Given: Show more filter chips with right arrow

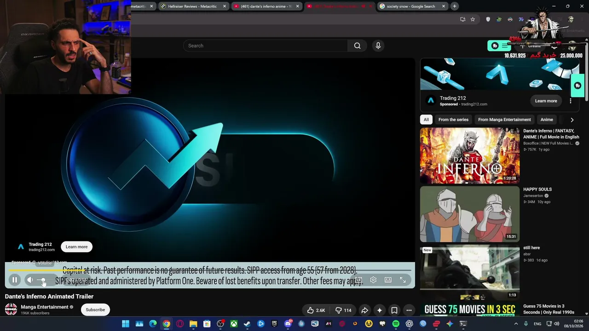Looking at the screenshot, I should point(572,120).
